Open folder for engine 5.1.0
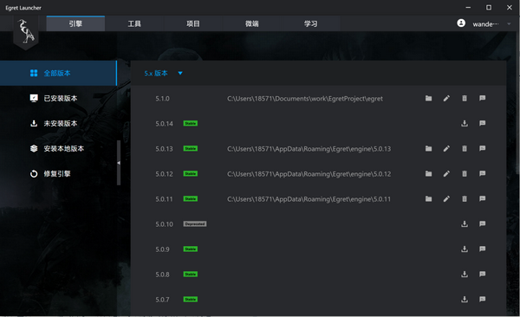Viewport: 520px width, 317px height. tap(428, 98)
